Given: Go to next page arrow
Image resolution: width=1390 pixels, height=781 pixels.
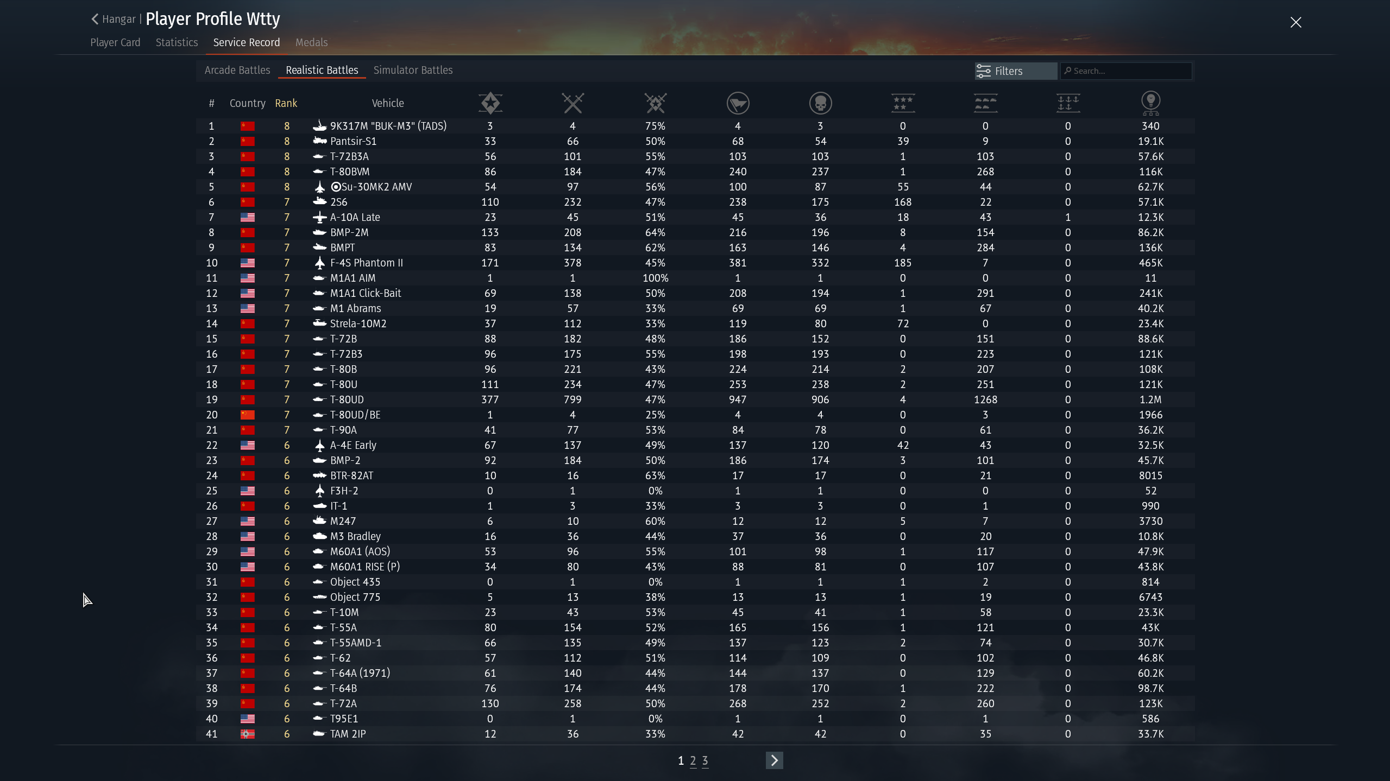Looking at the screenshot, I should coord(774,760).
